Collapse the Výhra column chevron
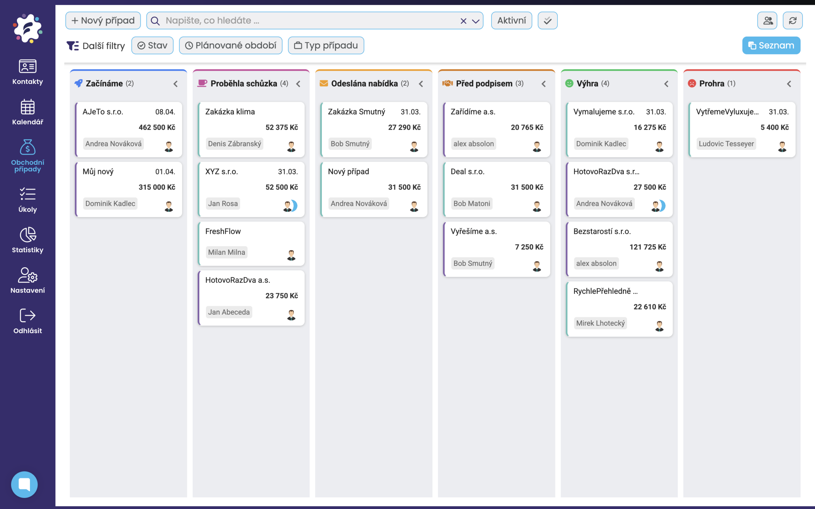The width and height of the screenshot is (815, 509). [x=666, y=84]
